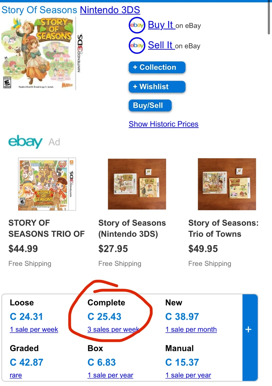Screen dimensions: 272x386
Task: Open the Graded rare link
Action: [16, 375]
